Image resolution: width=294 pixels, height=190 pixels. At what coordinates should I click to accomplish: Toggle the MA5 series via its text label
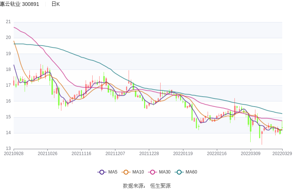[112, 172]
